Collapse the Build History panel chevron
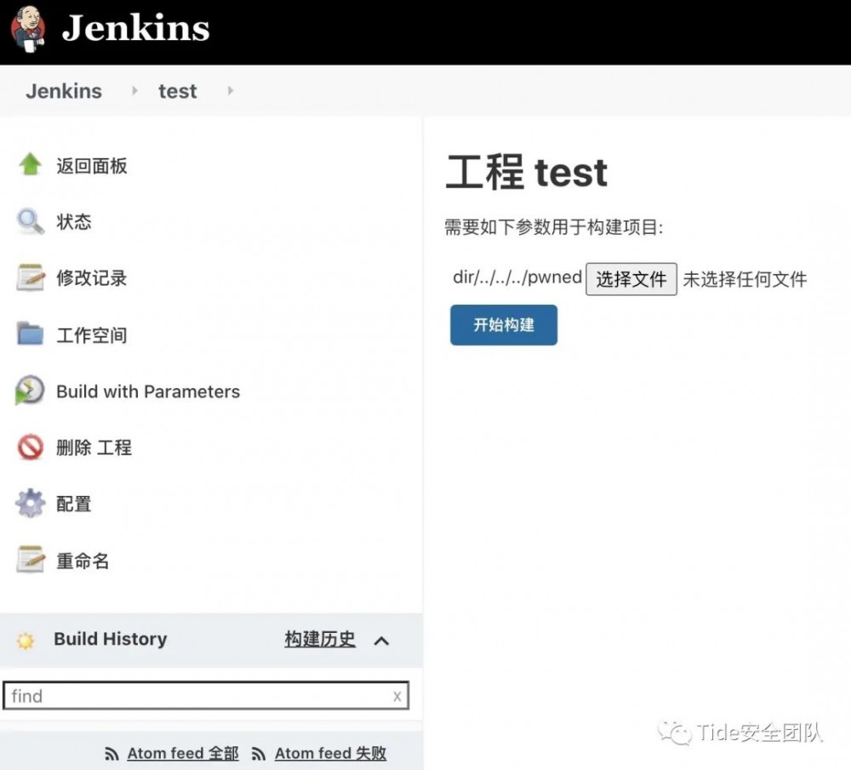 [x=382, y=641]
